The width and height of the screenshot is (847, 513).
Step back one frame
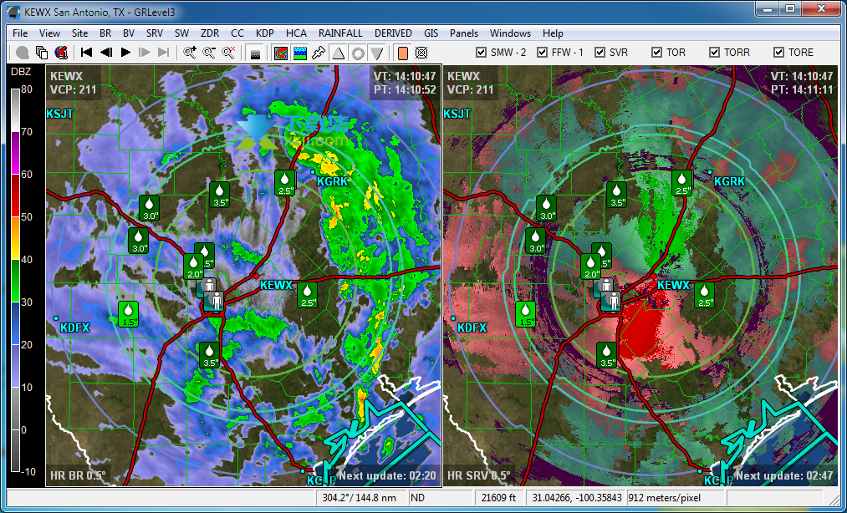coord(106,53)
